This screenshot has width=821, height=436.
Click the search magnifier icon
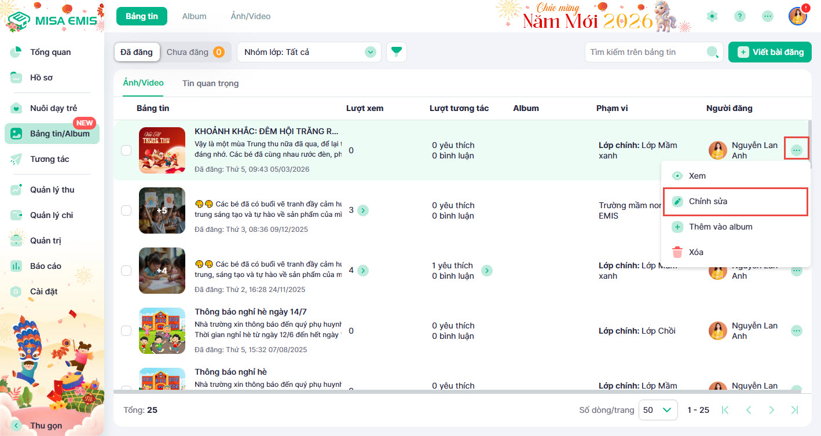point(713,52)
